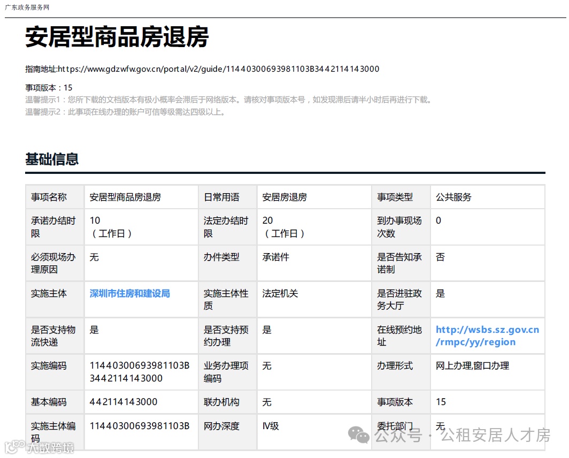Click the 安居型商品房退房 page title
Viewport: 569px width, 458px height.
click(117, 37)
